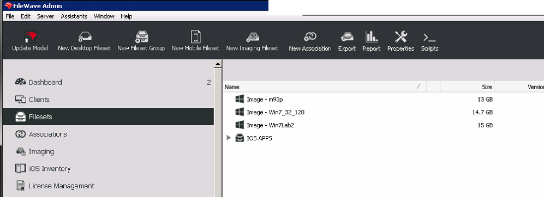This screenshot has height=197, width=544.
Task: Select the 'Image - Win7_32_120' fileset name
Action: [x=276, y=112]
